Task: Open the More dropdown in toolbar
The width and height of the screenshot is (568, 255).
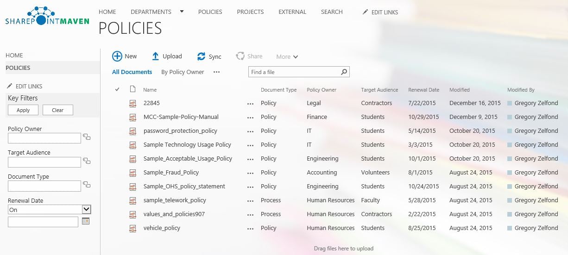Action: (x=287, y=56)
